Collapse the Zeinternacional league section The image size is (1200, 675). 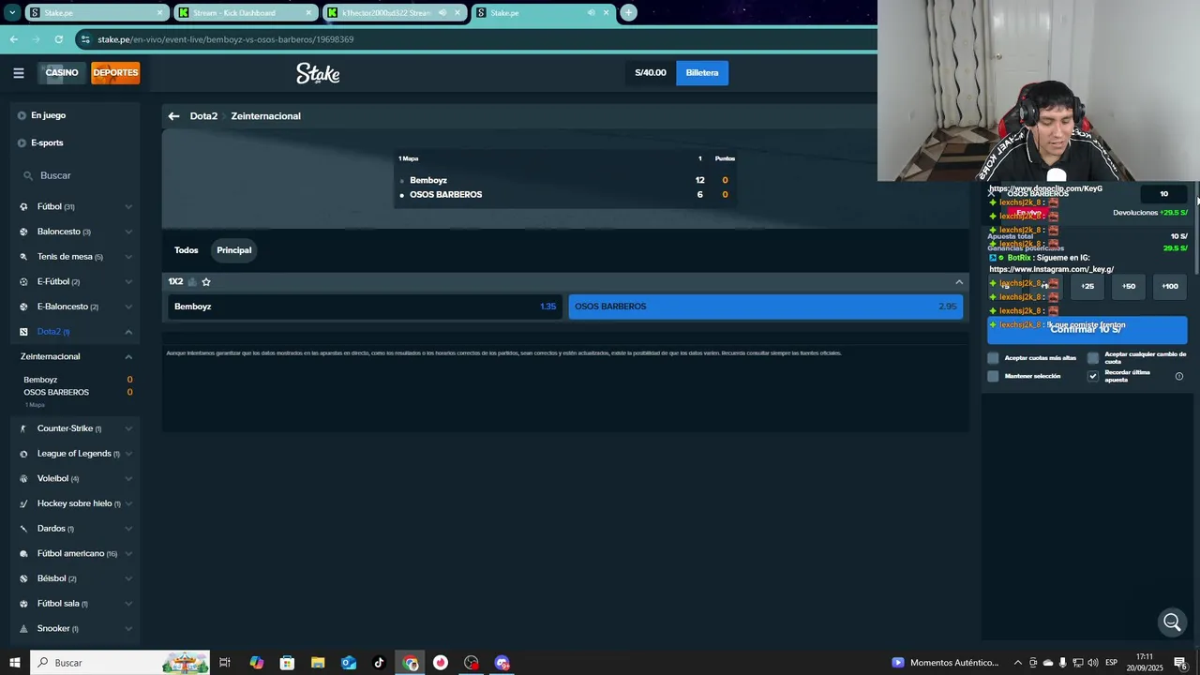[x=128, y=356]
